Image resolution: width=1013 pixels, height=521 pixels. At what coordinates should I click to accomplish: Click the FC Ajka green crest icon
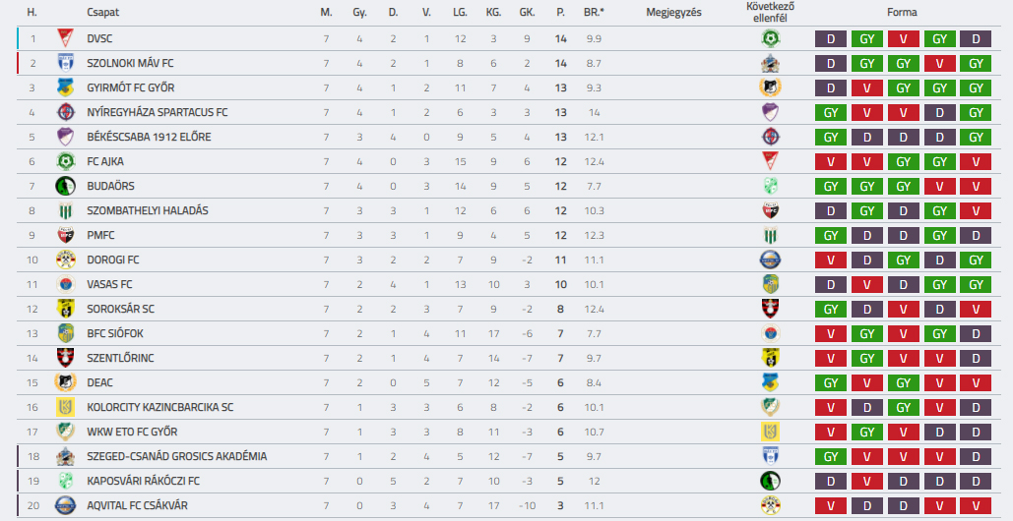point(65,161)
